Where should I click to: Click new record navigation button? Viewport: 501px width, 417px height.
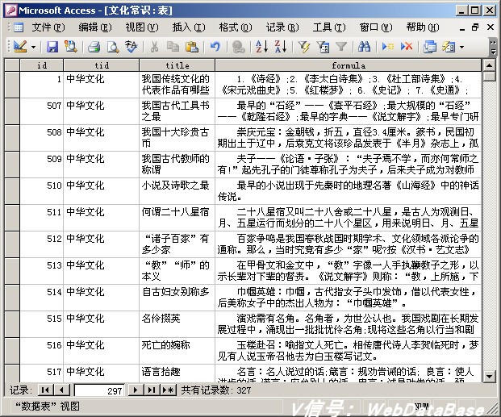click(168, 390)
